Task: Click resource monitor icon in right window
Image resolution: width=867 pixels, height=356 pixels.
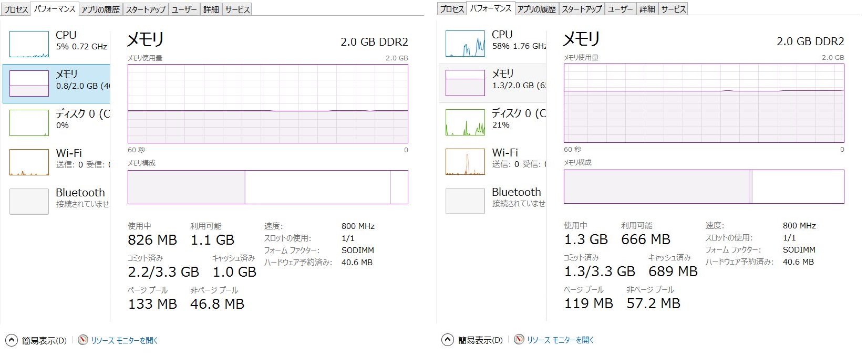Action: [519, 340]
